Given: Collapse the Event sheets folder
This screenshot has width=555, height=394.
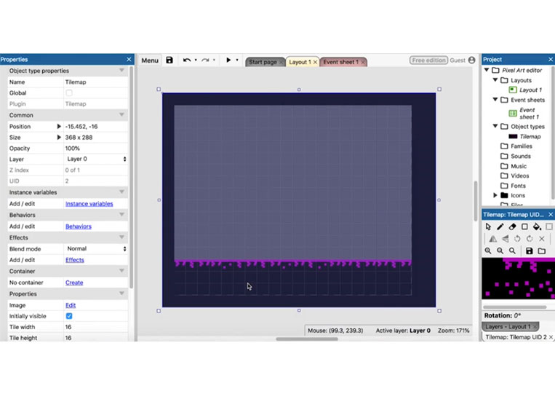Looking at the screenshot, I should (x=495, y=100).
